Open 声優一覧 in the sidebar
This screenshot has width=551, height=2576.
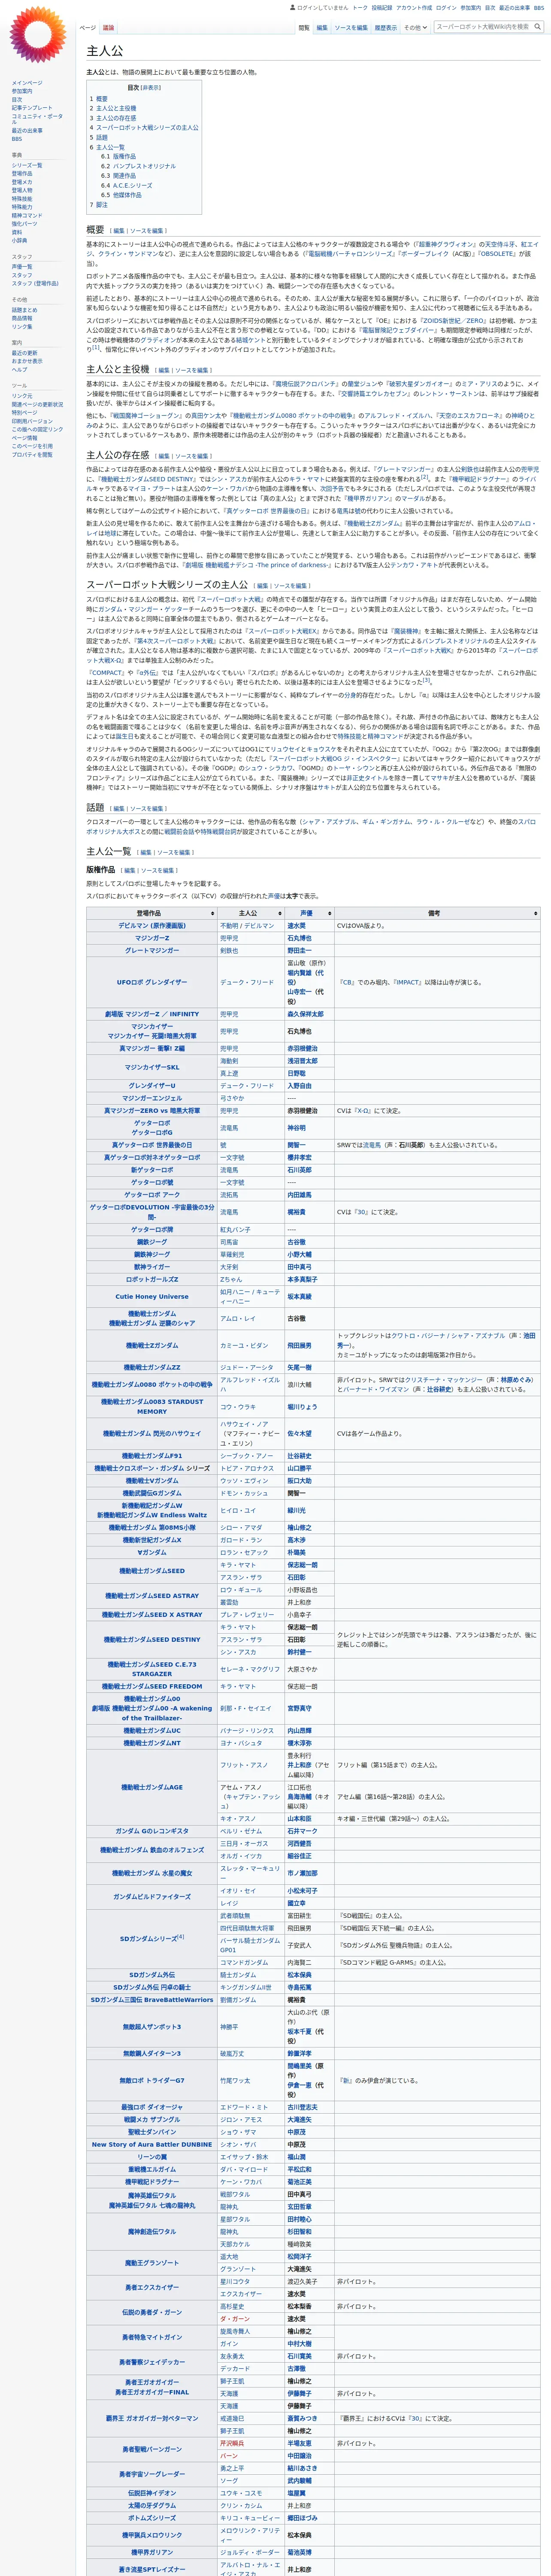click(x=22, y=267)
